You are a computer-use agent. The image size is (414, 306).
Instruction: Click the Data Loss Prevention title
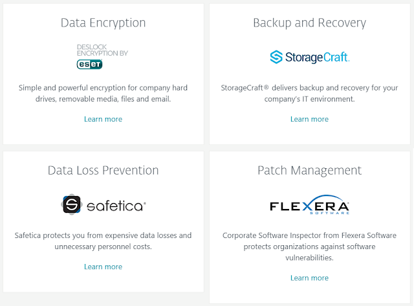pos(103,171)
